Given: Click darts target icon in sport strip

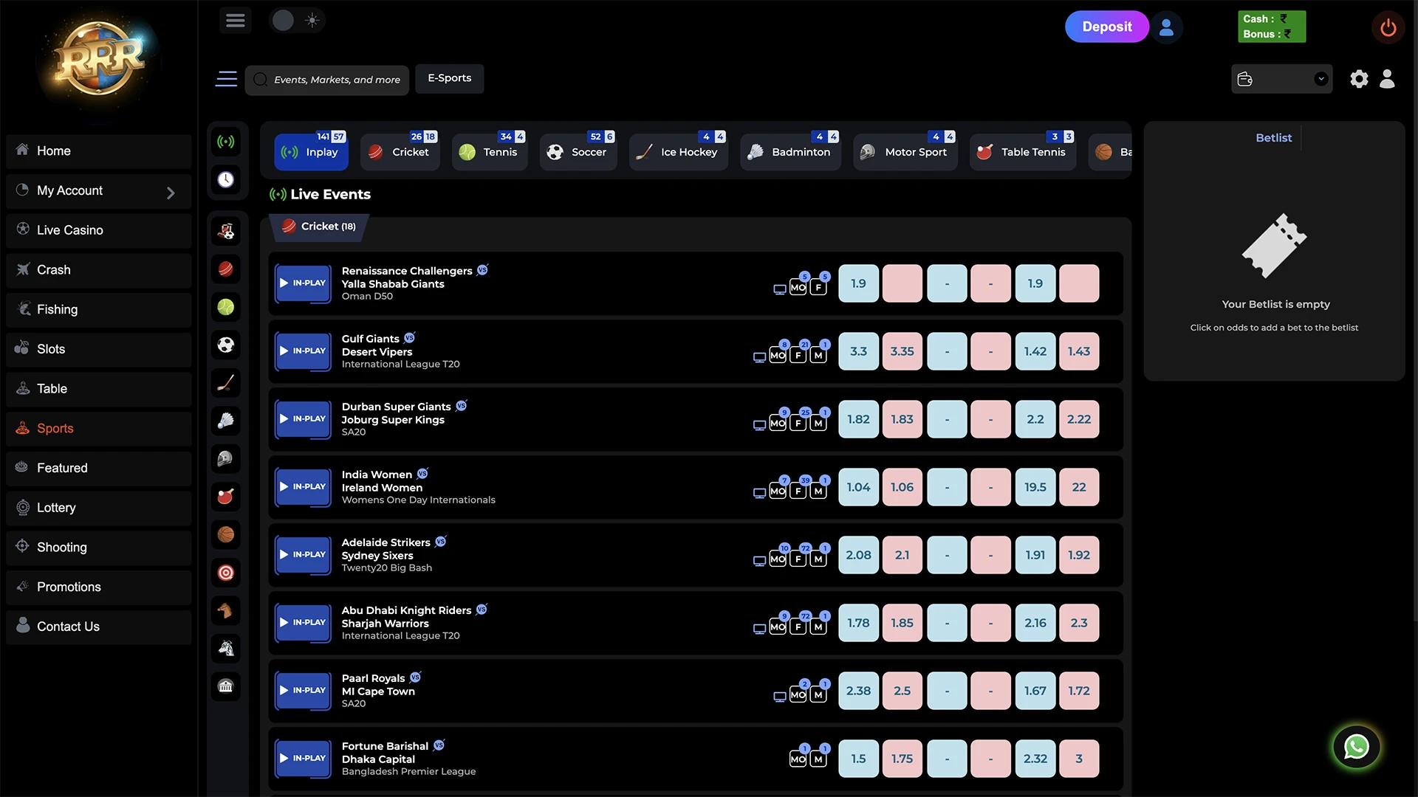Looking at the screenshot, I should pos(226,573).
